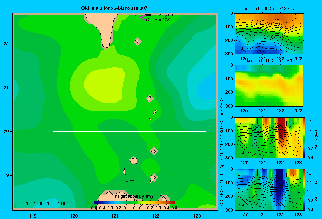The image size is (322, 219).
Task: Click longitude tick label 123 on main map
Action: coord(197,216)
